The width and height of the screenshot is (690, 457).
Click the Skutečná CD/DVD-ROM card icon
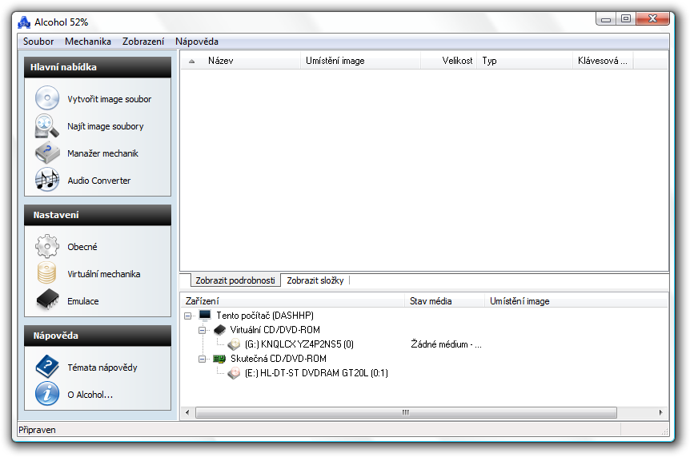(219, 359)
